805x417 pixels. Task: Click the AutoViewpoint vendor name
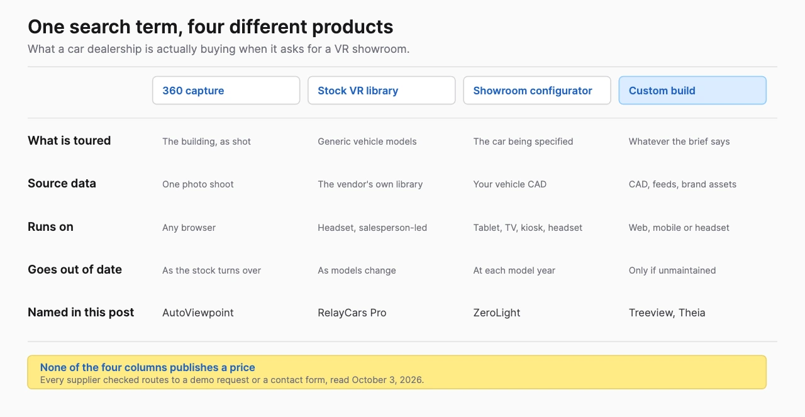coord(198,313)
